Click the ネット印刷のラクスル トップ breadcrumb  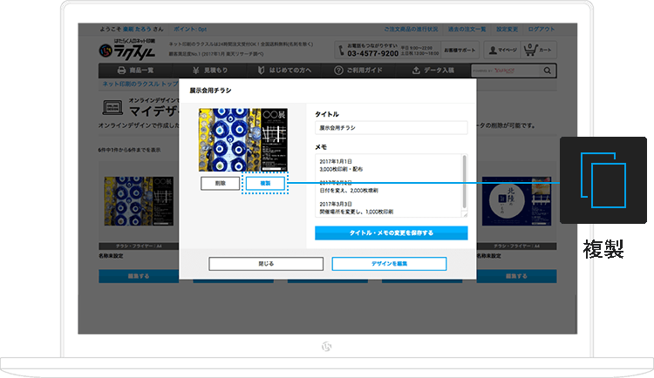(140, 84)
